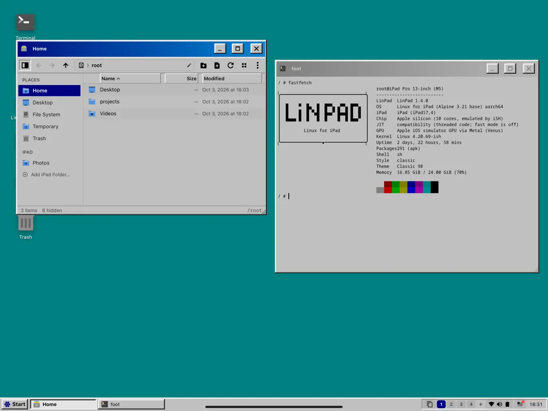
Task: Open the battery tray icon
Action: click(x=507, y=404)
